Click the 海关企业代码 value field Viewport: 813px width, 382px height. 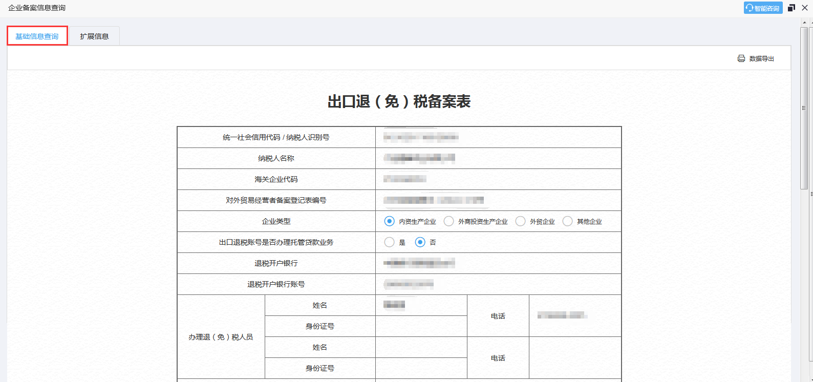tap(498, 179)
